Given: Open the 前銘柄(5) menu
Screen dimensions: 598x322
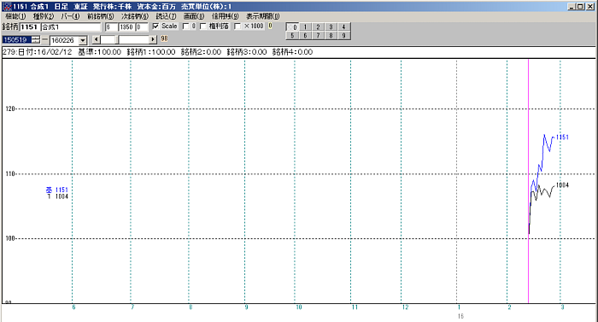Looking at the screenshot, I should (x=100, y=16).
